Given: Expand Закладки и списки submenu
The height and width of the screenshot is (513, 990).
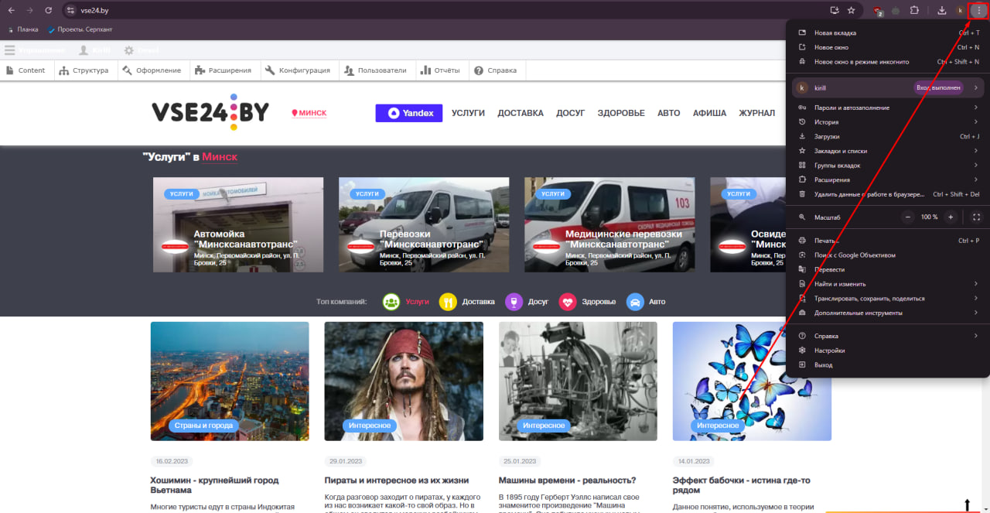Looking at the screenshot, I should pyautogui.click(x=886, y=151).
